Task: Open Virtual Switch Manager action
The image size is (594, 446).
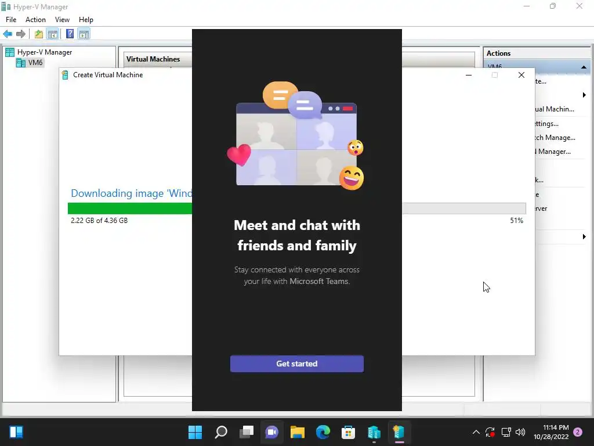Action: [555, 138]
